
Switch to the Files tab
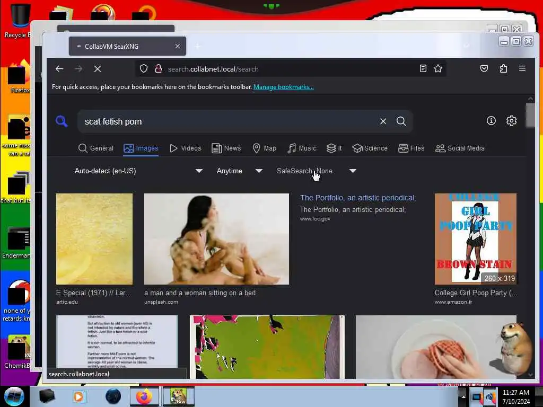click(411, 148)
